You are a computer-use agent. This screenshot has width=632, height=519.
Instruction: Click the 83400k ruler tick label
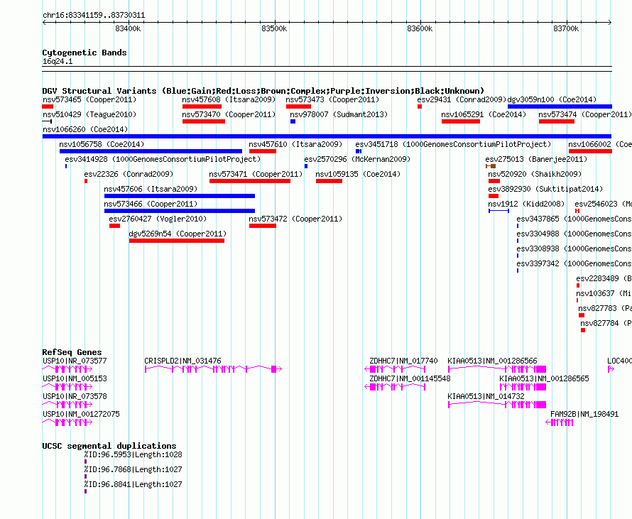pyautogui.click(x=128, y=28)
